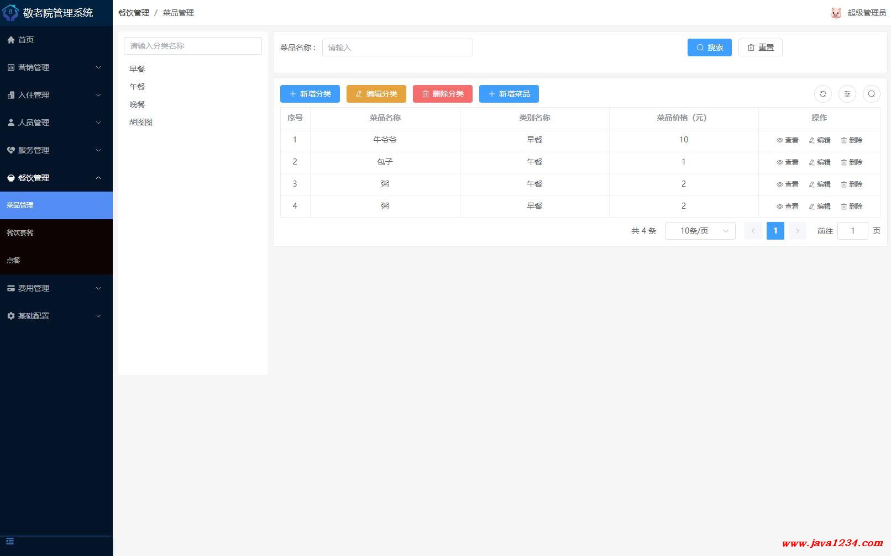This screenshot has width=891, height=556.
Task: View details of dish 牛爷爷
Action: 787,140
